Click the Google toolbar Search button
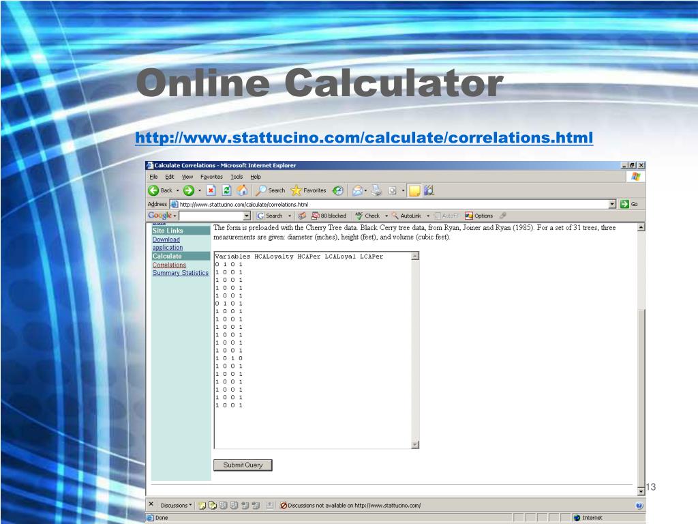The image size is (698, 524). 270,216
